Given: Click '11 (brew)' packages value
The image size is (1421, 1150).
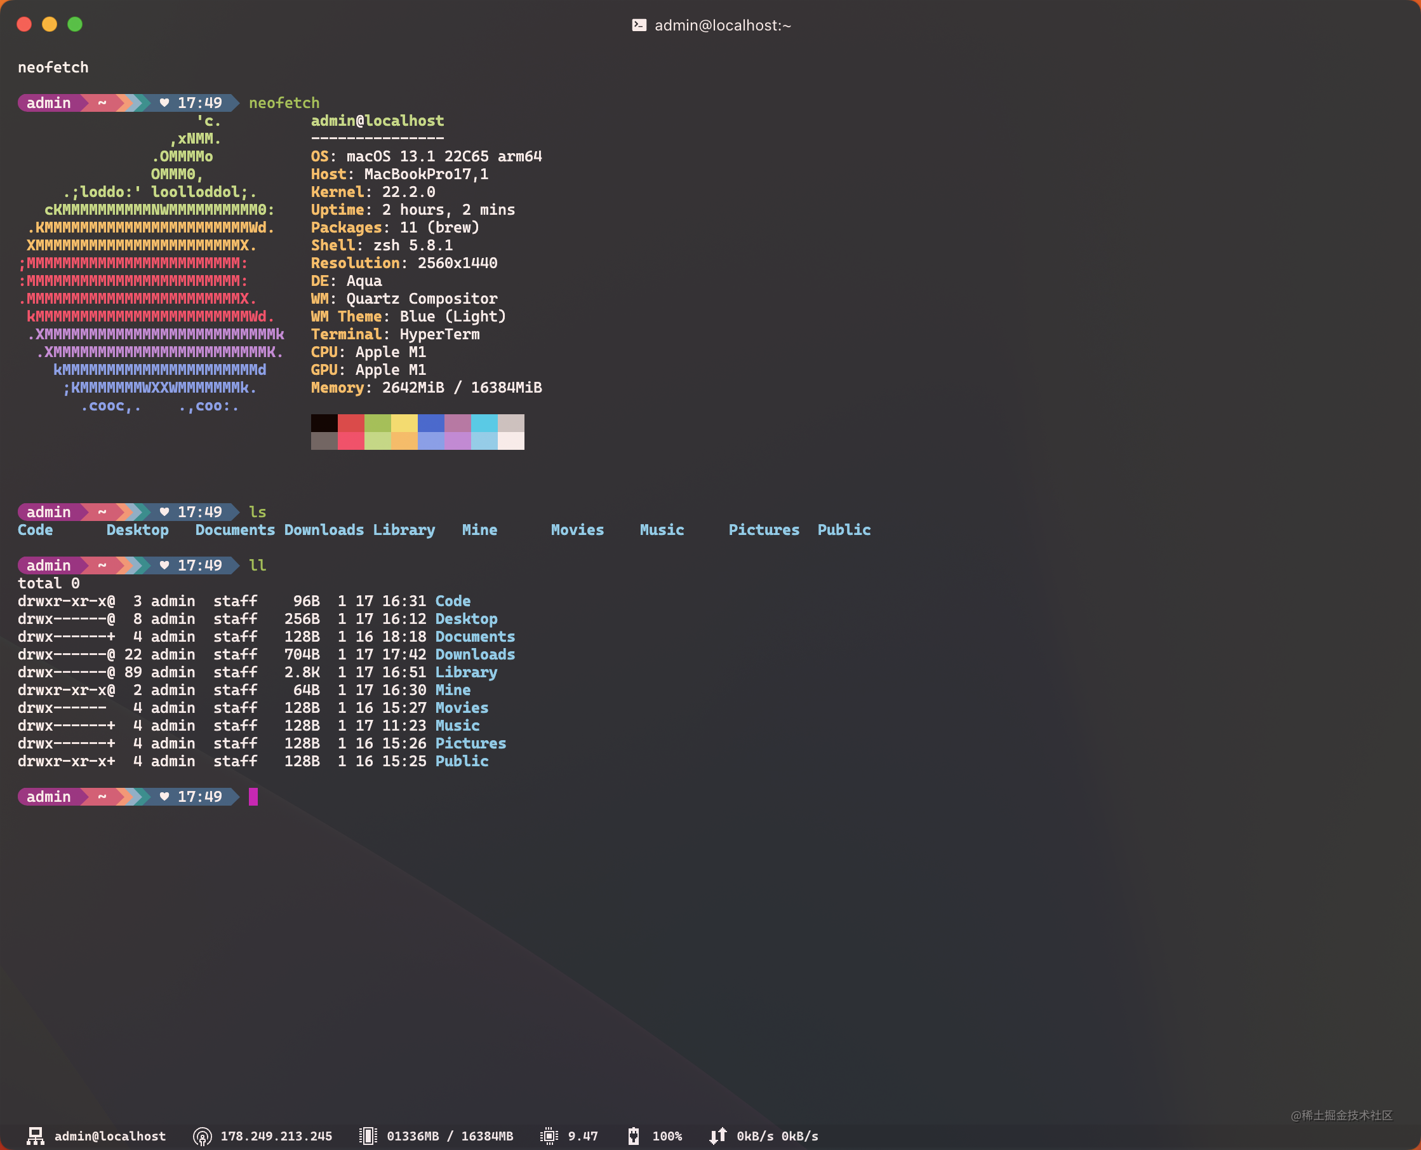Looking at the screenshot, I should point(440,228).
